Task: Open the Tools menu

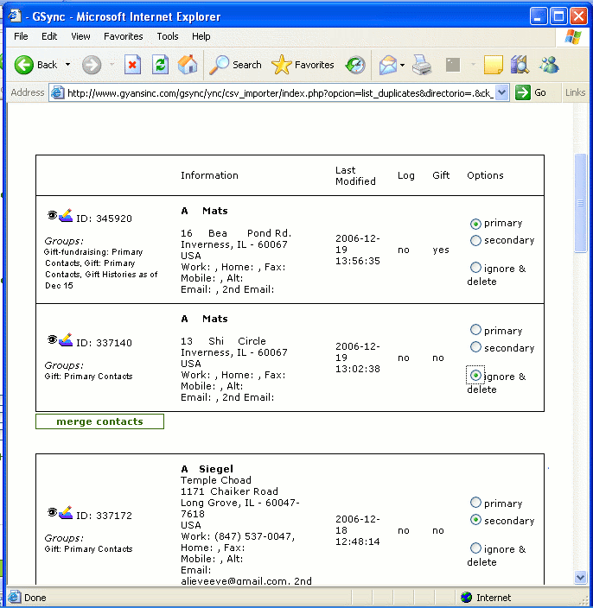Action: 168,36
